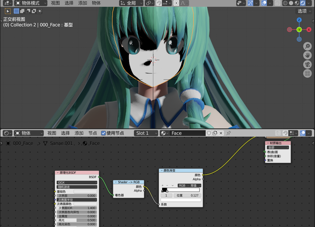Open the Slot 1 material slot dropdown
The width and height of the screenshot is (315, 227).
coord(146,133)
